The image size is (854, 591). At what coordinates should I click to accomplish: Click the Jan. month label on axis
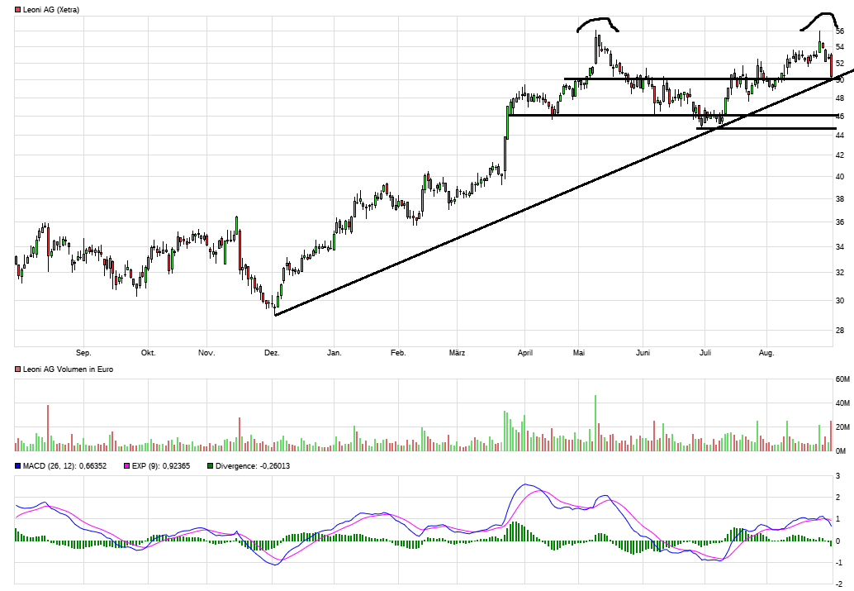point(334,353)
